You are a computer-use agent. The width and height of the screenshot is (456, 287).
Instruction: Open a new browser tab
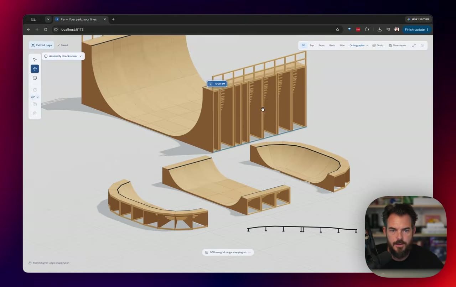pos(113,19)
